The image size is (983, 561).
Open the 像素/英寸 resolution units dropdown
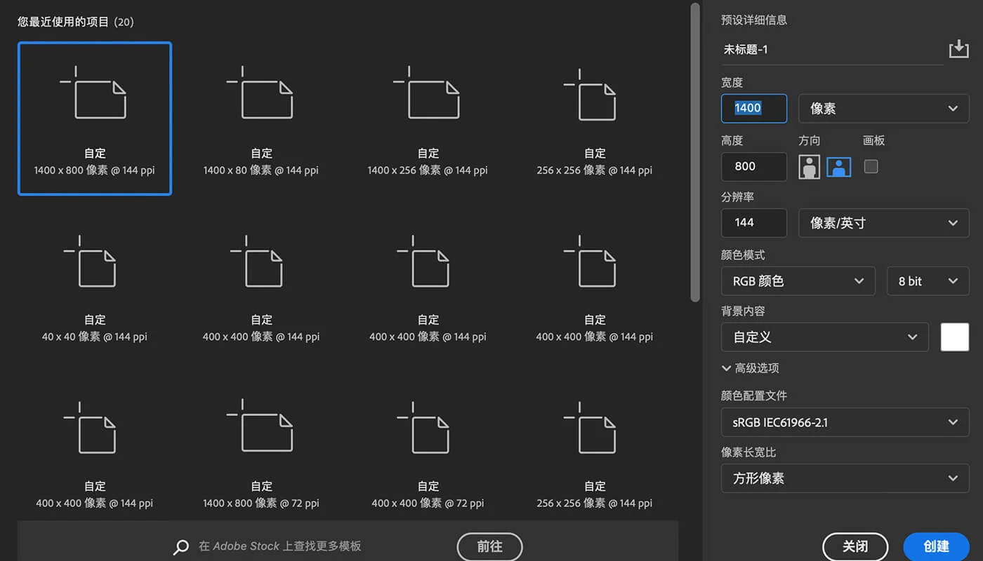[x=883, y=222]
